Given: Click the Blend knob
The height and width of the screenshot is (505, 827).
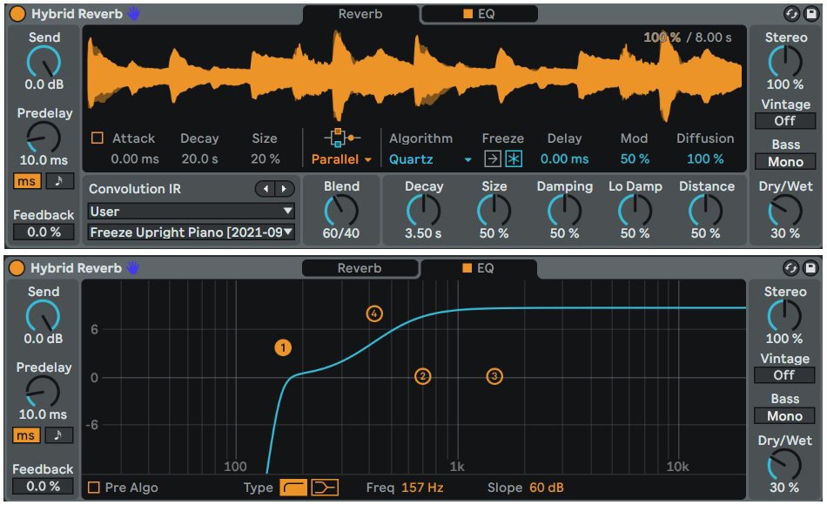Looking at the screenshot, I should point(341,211).
